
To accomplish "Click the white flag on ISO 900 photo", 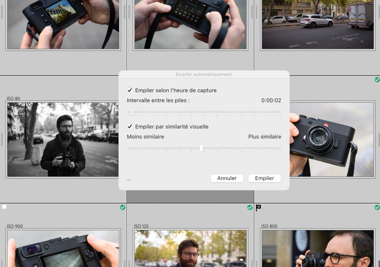I will pyautogui.click(x=4, y=208).
